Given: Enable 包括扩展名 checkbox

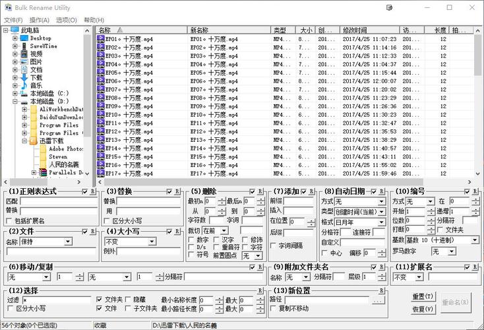Looking at the screenshot, I should click(9, 221).
